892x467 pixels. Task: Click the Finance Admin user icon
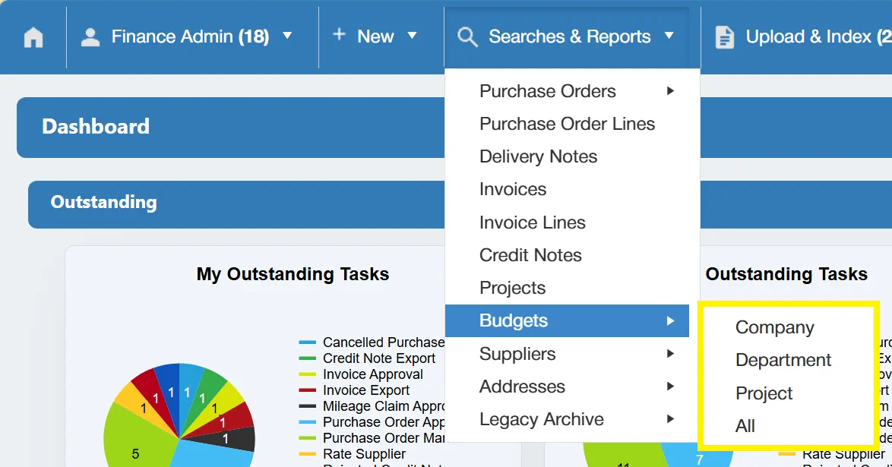tap(90, 37)
